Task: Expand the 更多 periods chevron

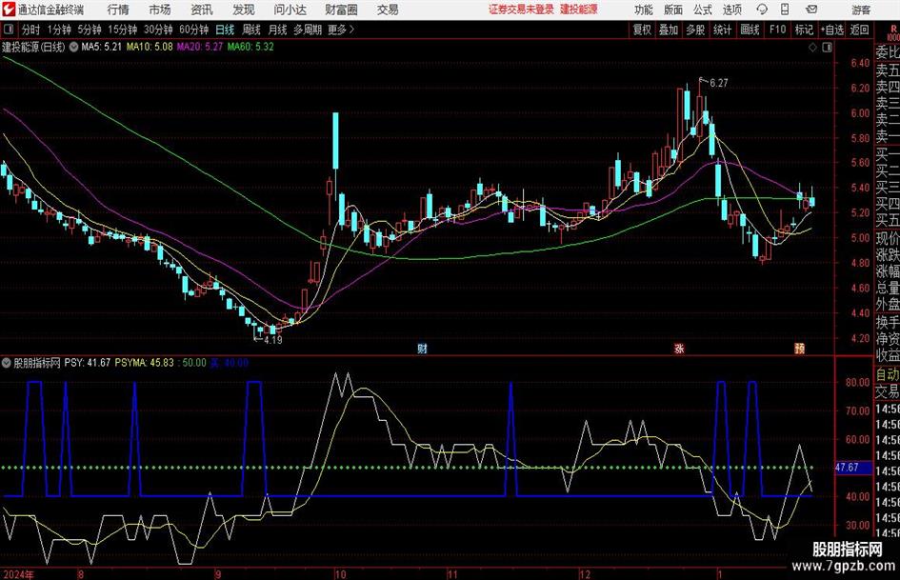Action: pyautogui.click(x=351, y=30)
